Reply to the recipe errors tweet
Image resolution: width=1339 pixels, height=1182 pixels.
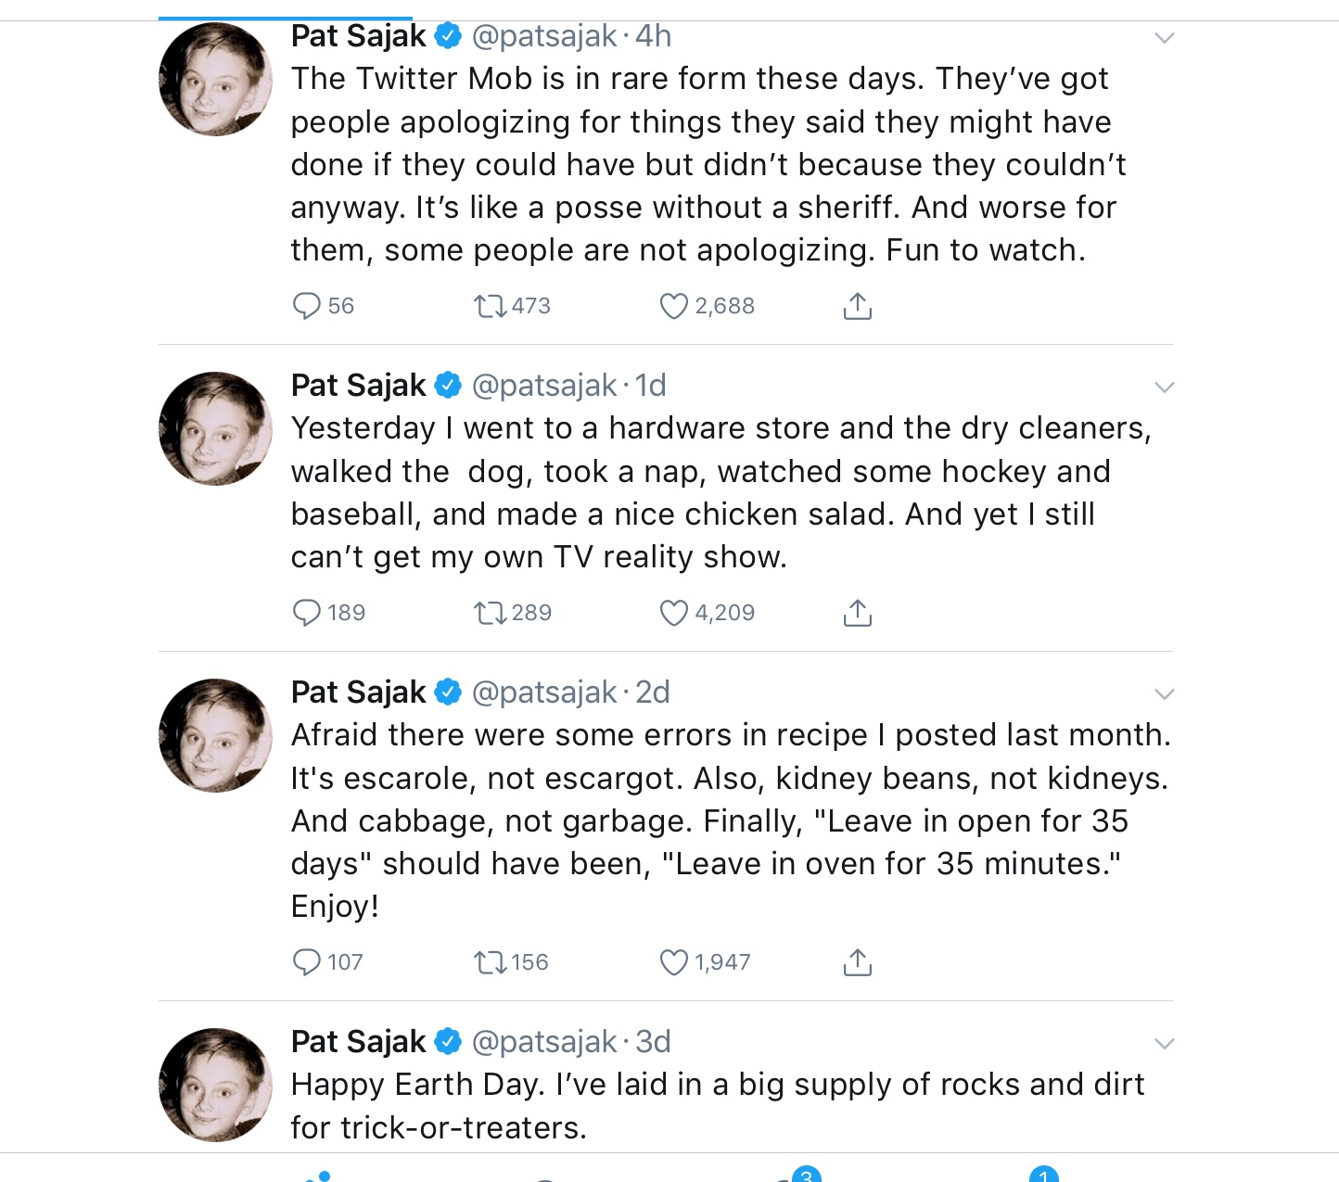[x=306, y=962]
